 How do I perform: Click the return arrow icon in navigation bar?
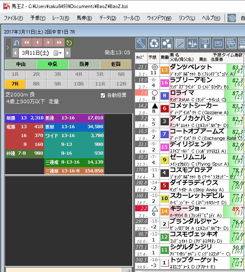[x=16, y=43]
